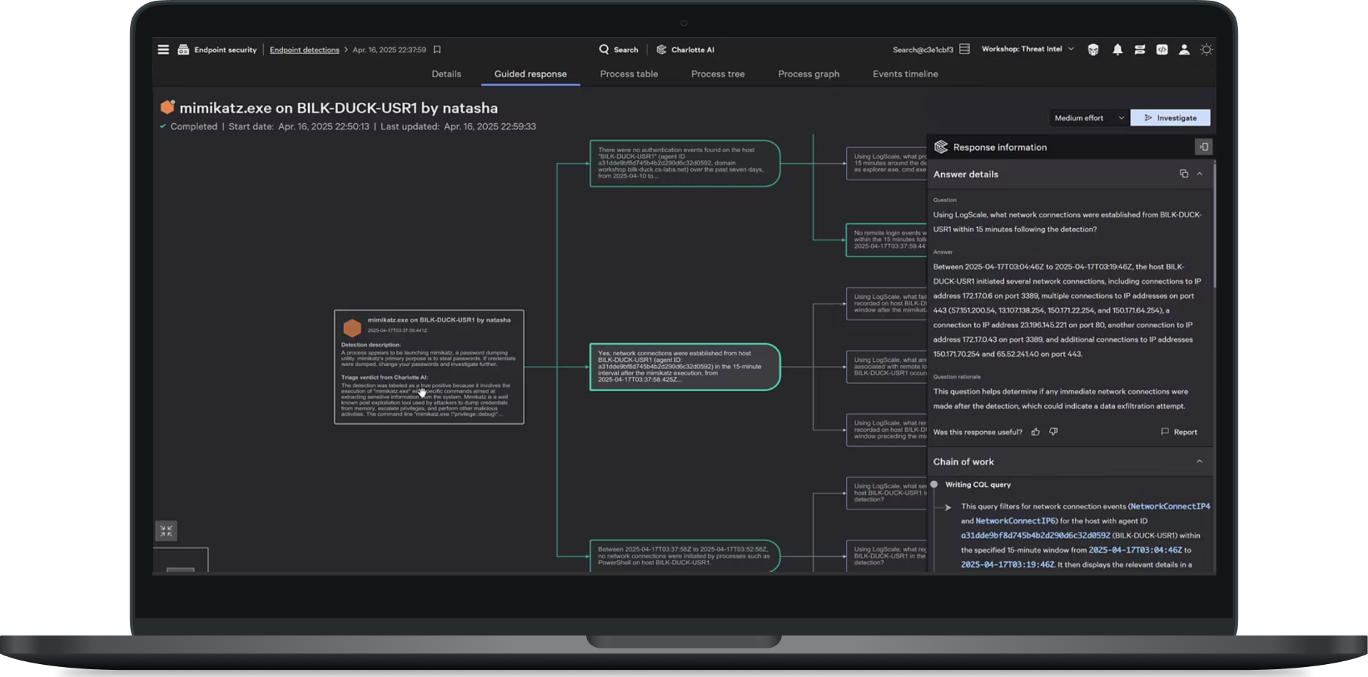Click the fit-to-screen collapse graph icon

click(x=166, y=530)
